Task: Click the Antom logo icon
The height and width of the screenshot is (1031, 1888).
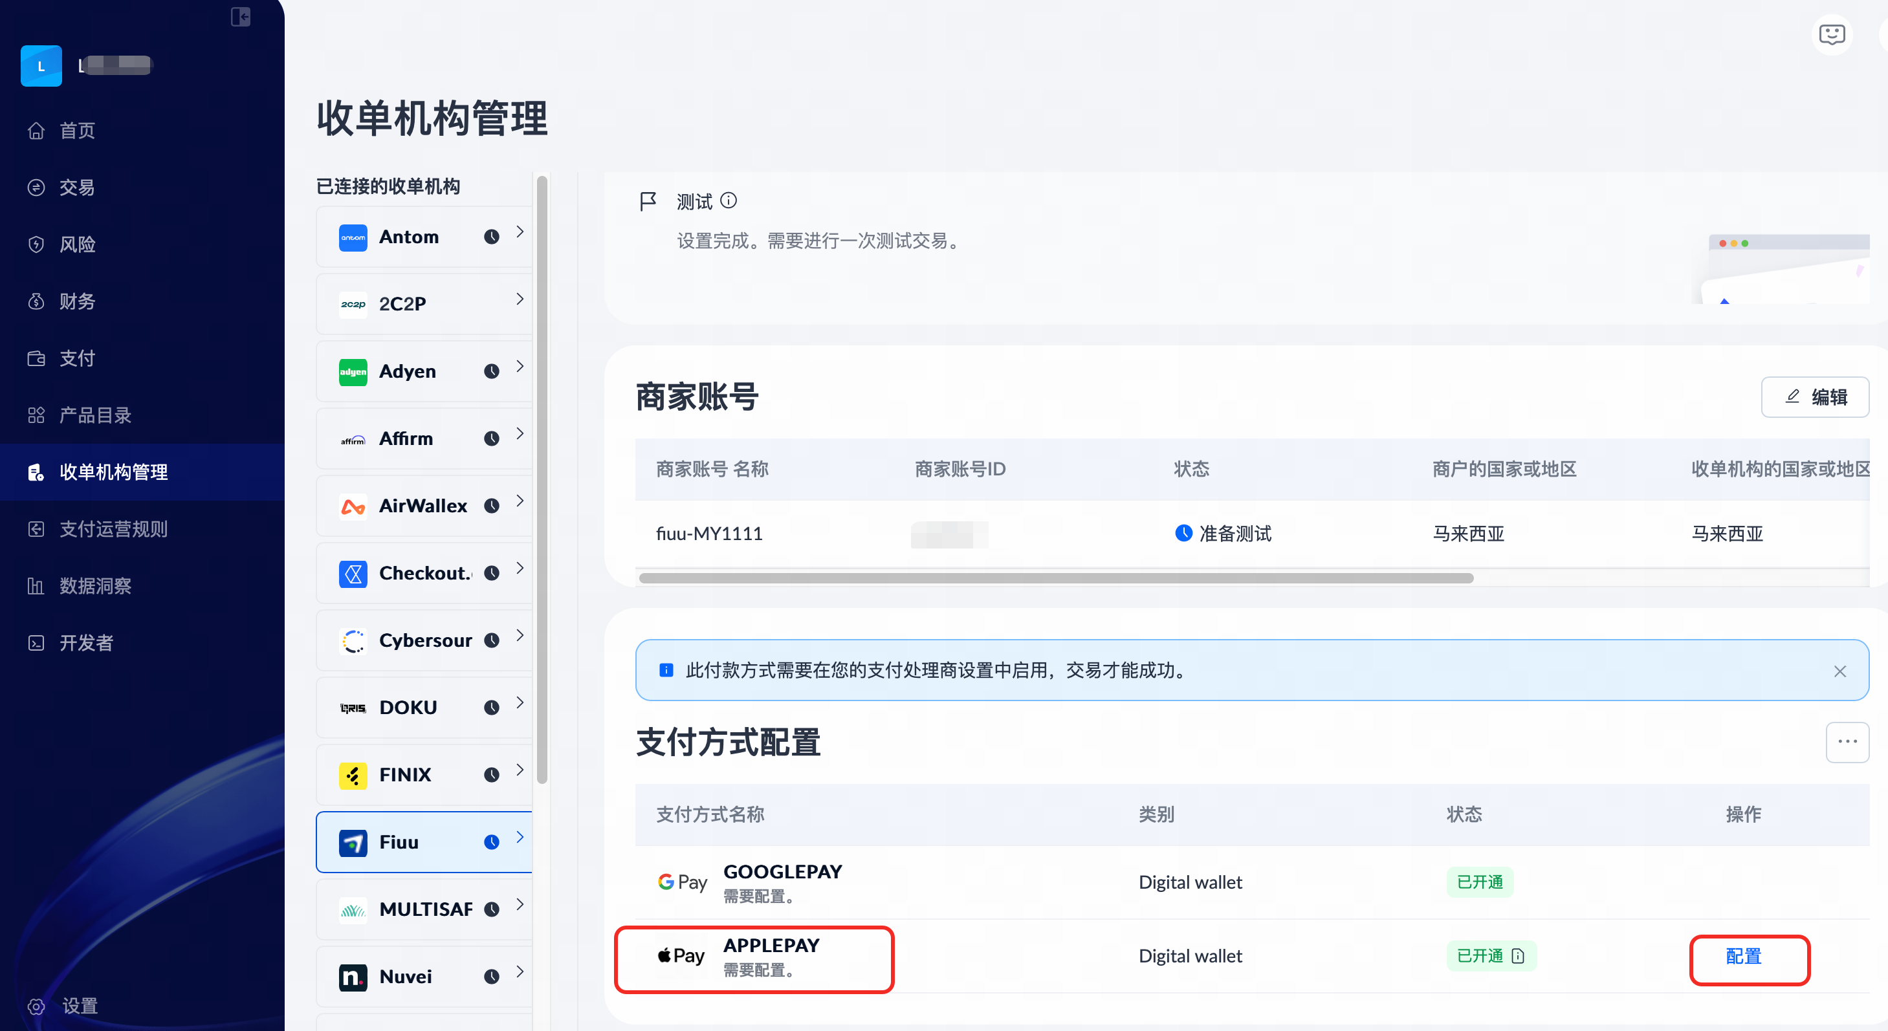Action: (x=353, y=237)
